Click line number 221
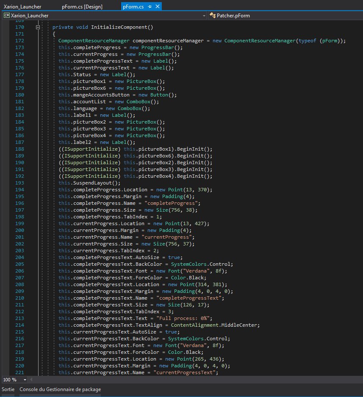The image size is (363, 397). (19, 372)
